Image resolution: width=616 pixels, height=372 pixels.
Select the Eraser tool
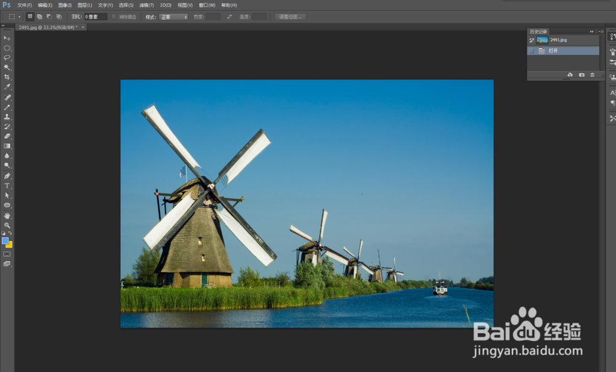click(7, 136)
